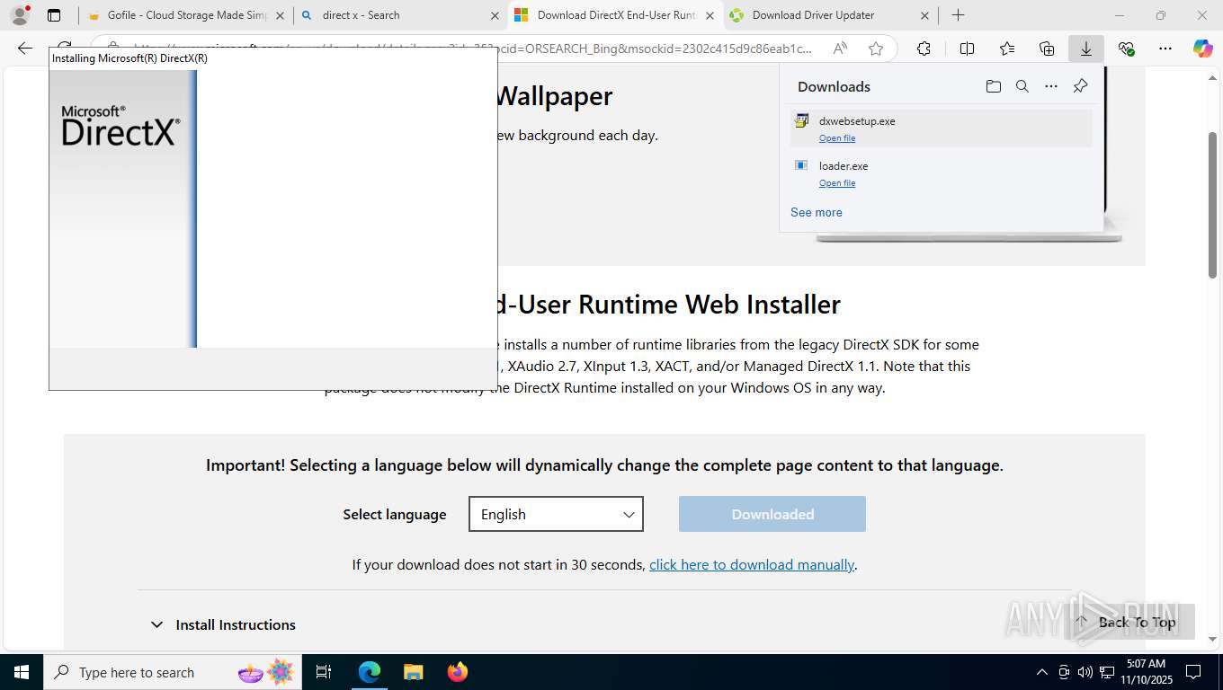
Task: Open Edge Settings and more menu
Action: (1165, 49)
